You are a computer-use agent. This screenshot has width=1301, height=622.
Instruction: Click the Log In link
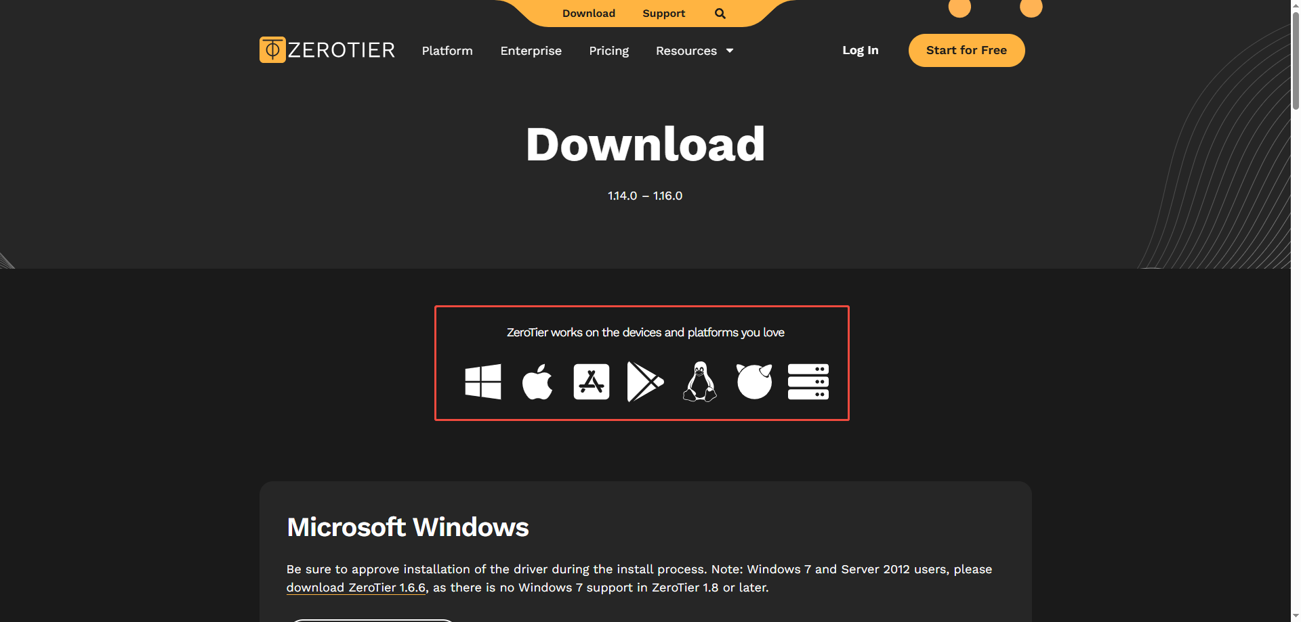click(x=861, y=50)
